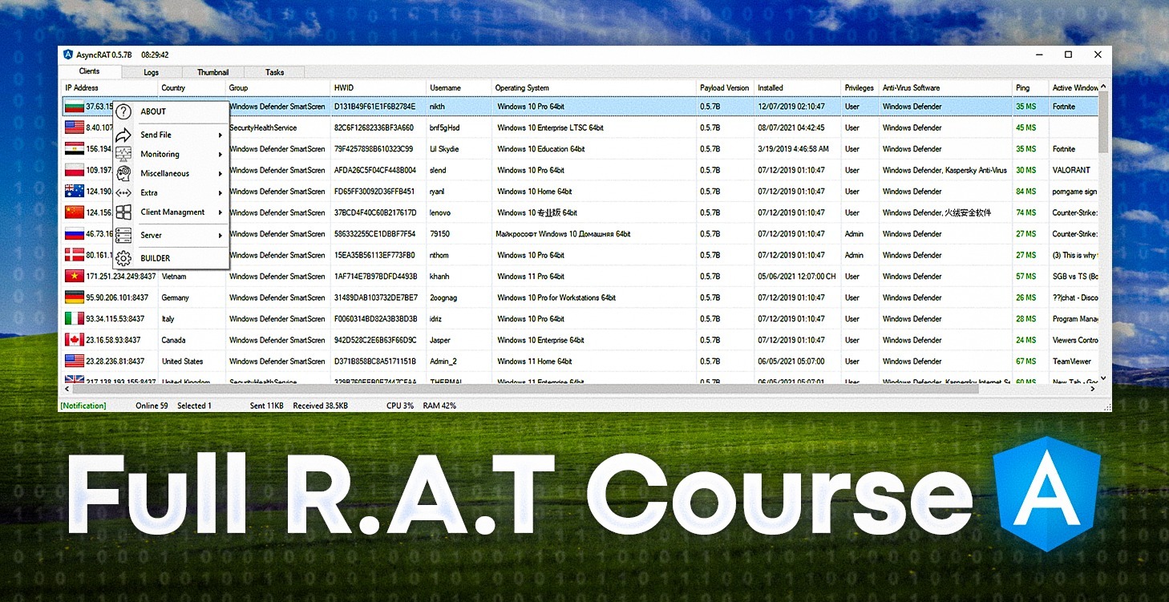Image resolution: width=1169 pixels, height=602 pixels.
Task: Click the Canadian flag in 23.16.58.93 row
Action: coord(75,340)
